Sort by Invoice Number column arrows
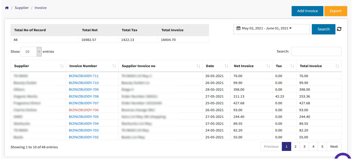Viewport: 355px width, 161px height. 114,66
